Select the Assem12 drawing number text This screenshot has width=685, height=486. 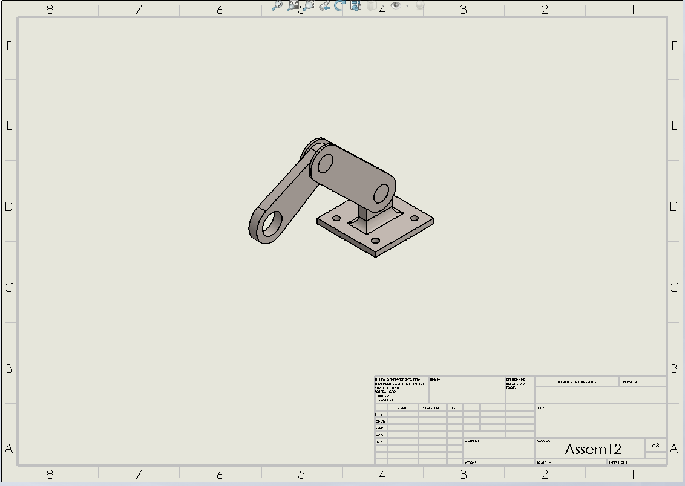[x=593, y=449]
